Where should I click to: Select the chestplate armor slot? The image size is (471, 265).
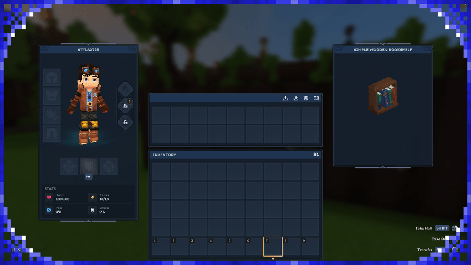(x=52, y=96)
